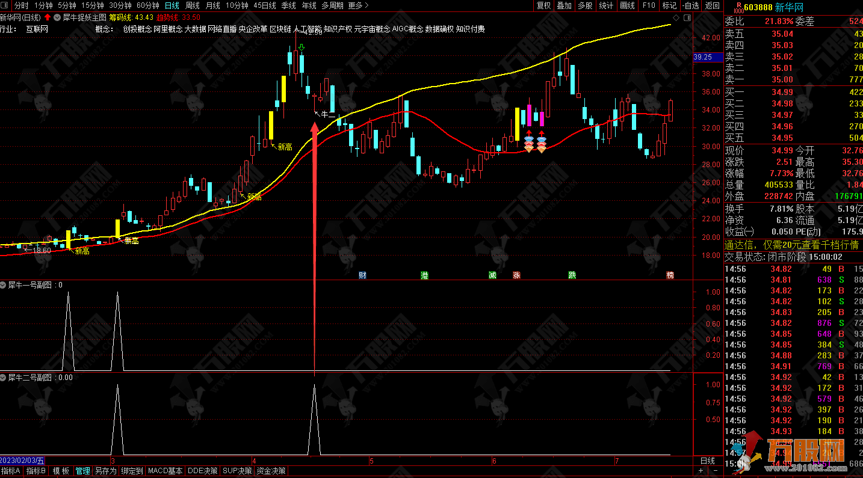Click the 港 event marker on chart
This screenshot has height=478, width=863.
click(425, 275)
